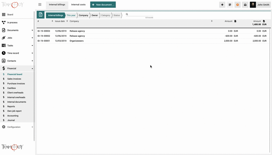This screenshot has width=272, height=155.
Task: Click the plus icon in top bar
Action: (x=222, y=5)
